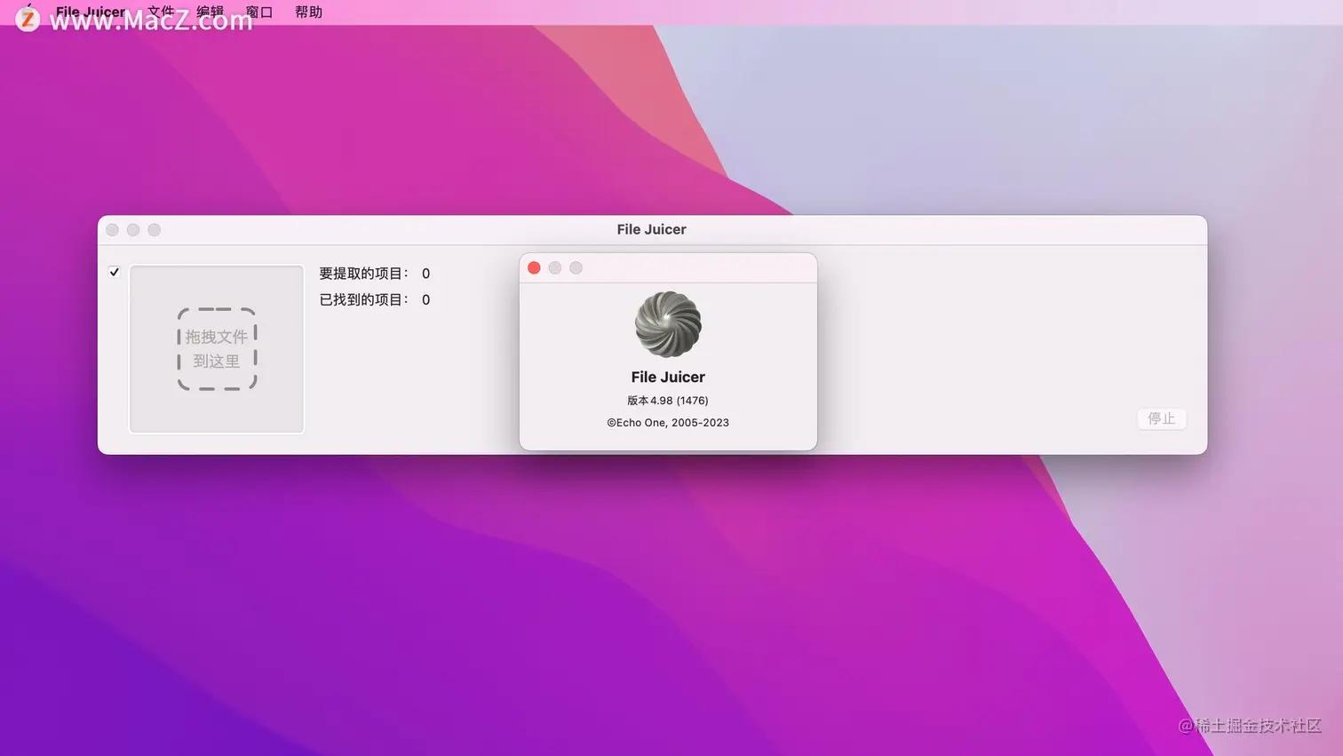Image resolution: width=1343 pixels, height=756 pixels.
Task: Click the main window's gray close button
Action: tap(112, 230)
